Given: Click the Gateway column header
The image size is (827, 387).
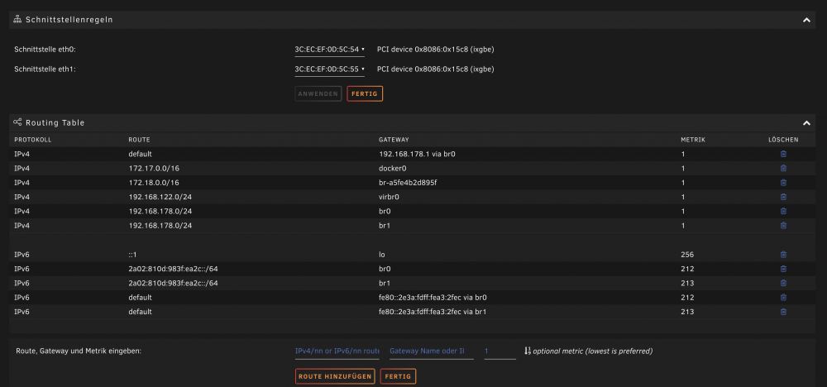Looking at the screenshot, I should tap(394, 140).
